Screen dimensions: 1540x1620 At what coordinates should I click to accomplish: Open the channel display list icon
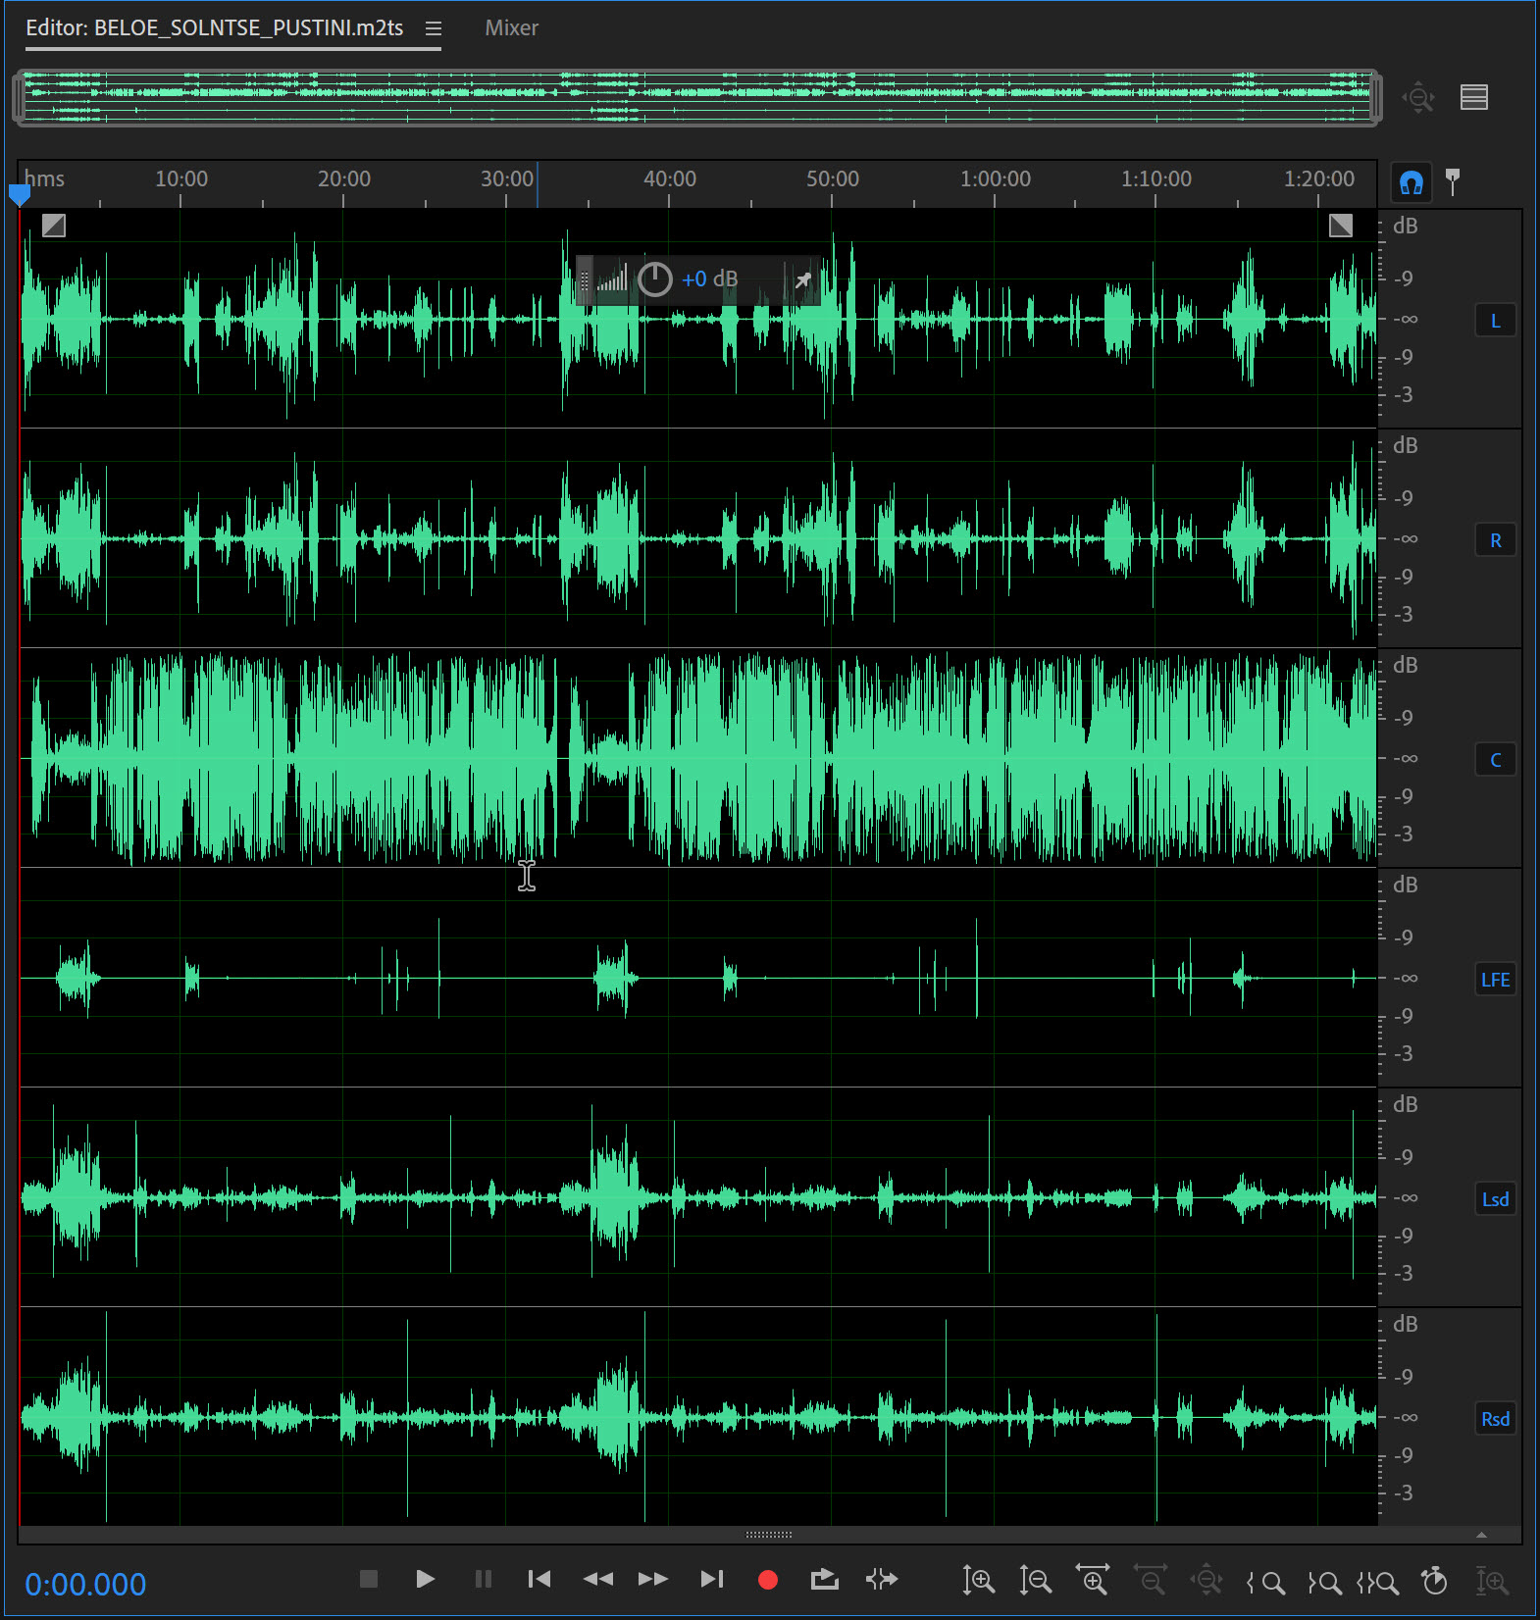1473,97
